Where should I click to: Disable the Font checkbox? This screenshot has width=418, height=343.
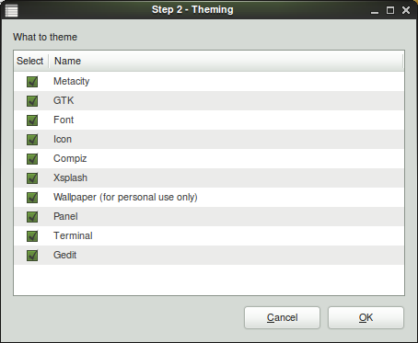(32, 120)
